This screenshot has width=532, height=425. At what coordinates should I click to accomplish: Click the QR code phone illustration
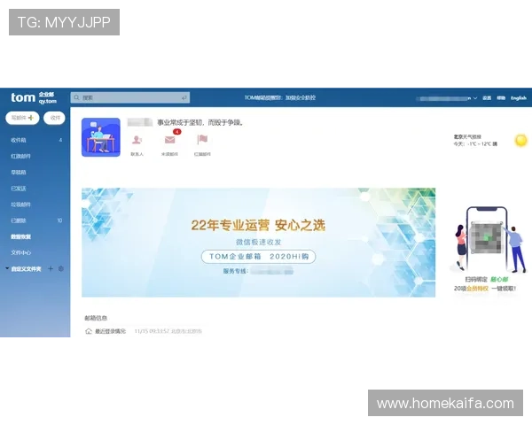tap(487, 238)
